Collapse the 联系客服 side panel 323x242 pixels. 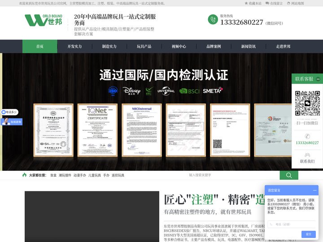tap(318, 79)
